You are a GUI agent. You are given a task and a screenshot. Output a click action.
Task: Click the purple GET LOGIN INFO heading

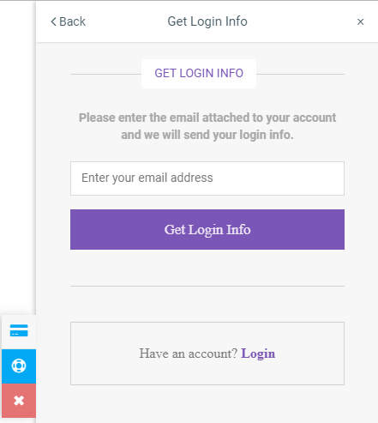(x=199, y=73)
